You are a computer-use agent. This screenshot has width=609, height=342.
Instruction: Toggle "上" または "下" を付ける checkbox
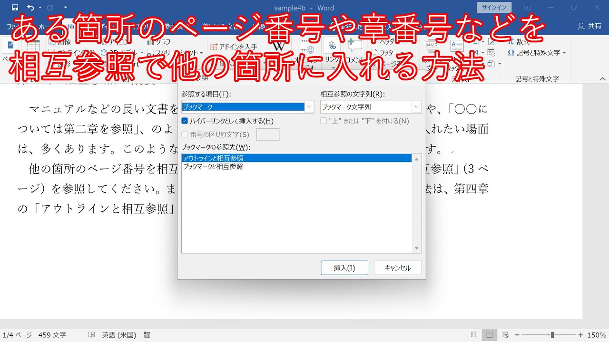pyautogui.click(x=324, y=121)
